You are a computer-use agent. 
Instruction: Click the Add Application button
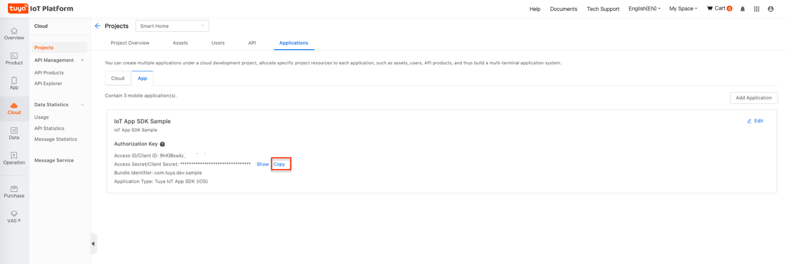(754, 98)
